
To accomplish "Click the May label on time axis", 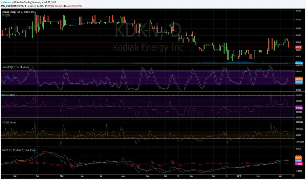I will pos(62,176).
